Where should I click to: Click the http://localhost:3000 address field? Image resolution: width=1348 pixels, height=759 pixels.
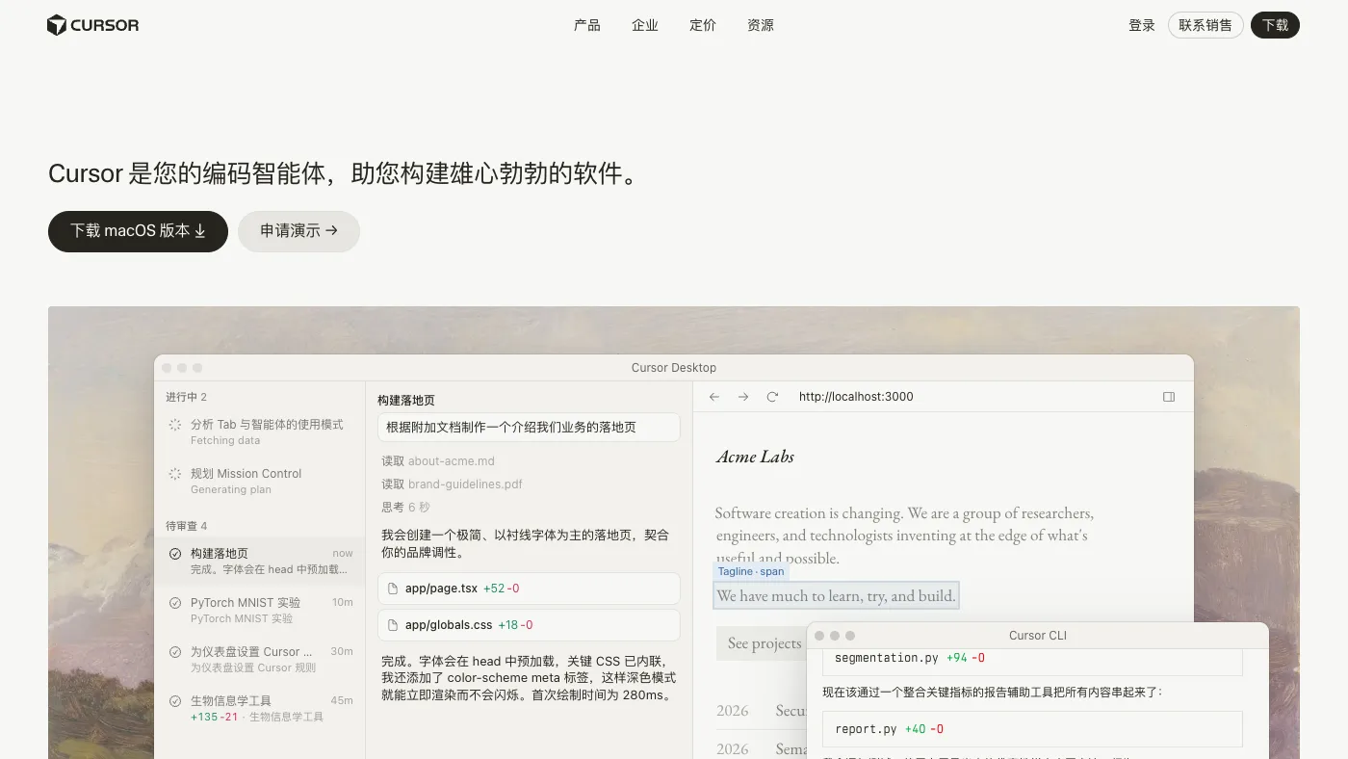pyautogui.click(x=856, y=397)
